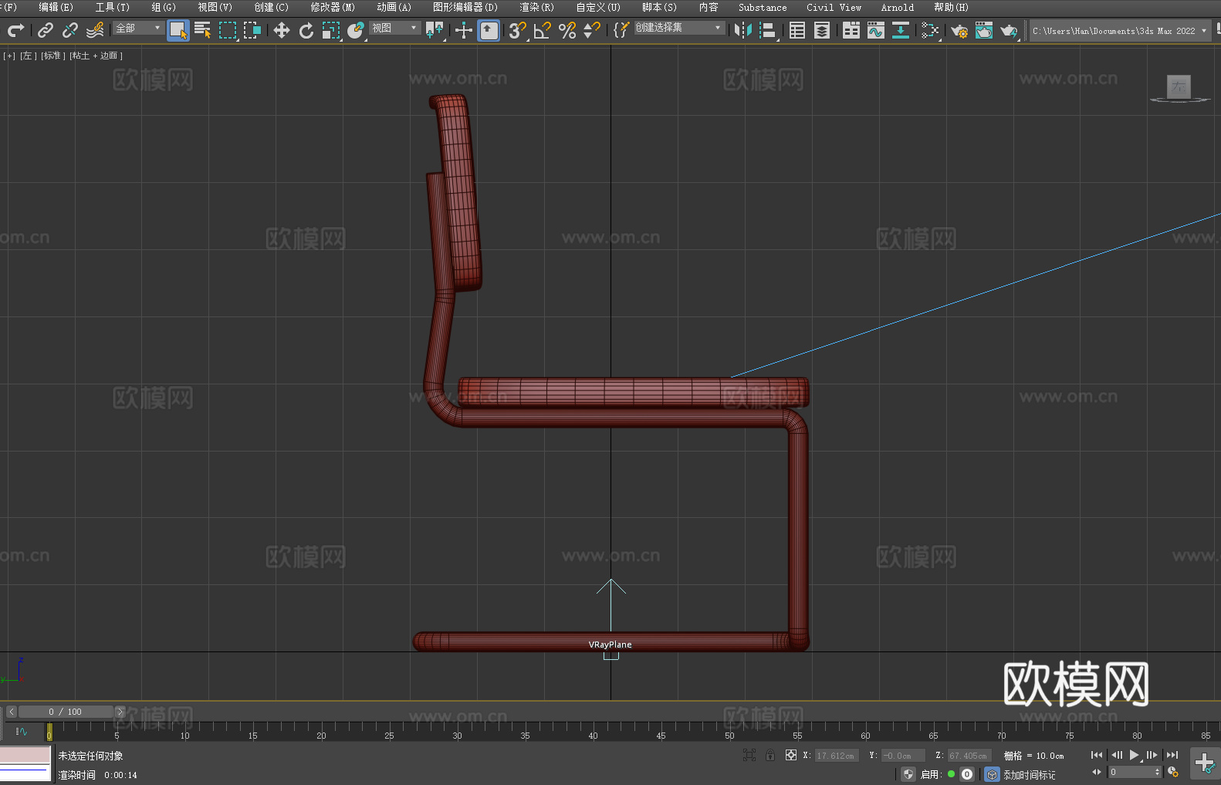Open the 渲染(R) menu
This screenshot has height=785, width=1221.
(536, 7)
